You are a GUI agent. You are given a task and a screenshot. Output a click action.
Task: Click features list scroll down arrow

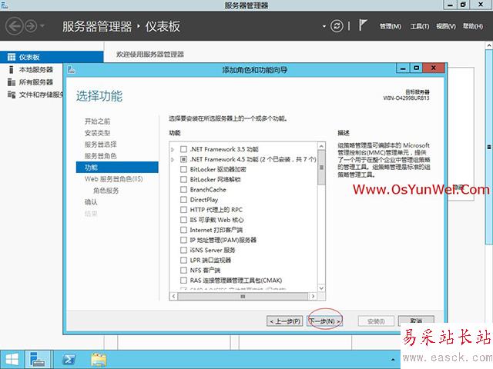[x=321, y=288]
